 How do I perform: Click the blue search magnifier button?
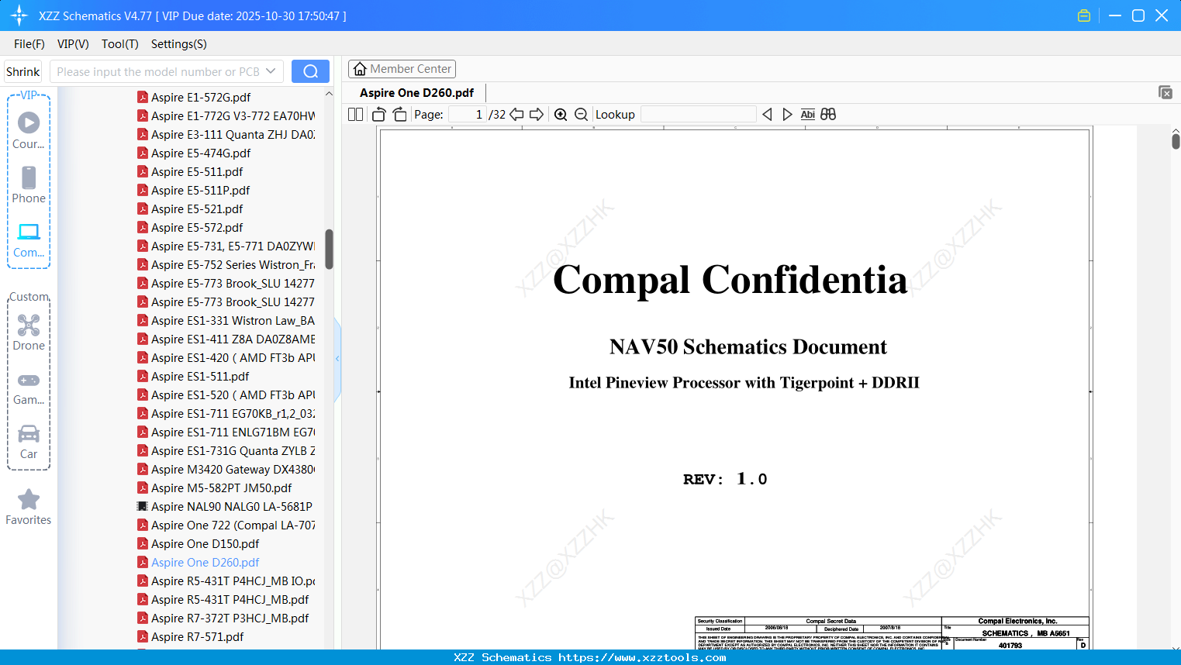click(310, 71)
